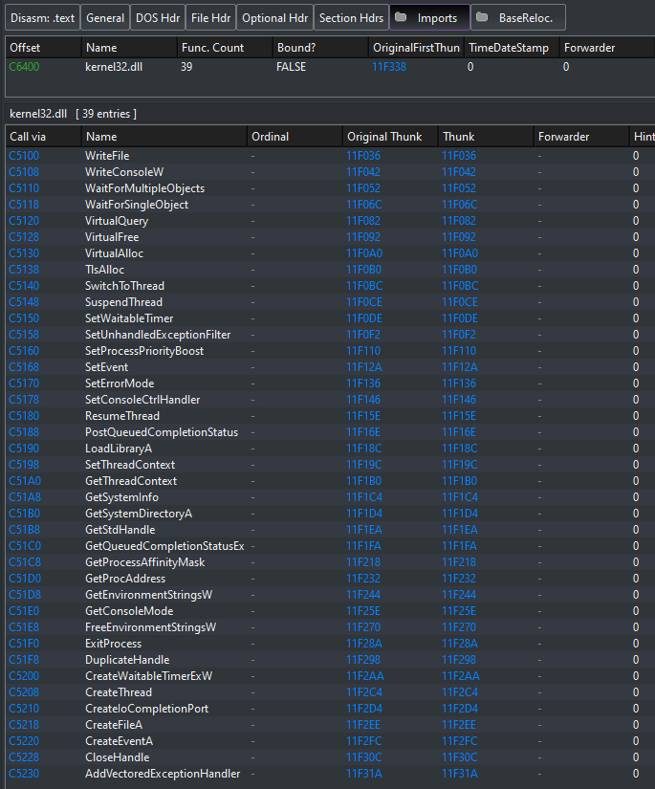Click the OriginalFirstThun column header

[416, 48]
